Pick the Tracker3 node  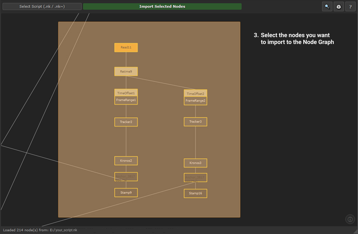point(195,122)
